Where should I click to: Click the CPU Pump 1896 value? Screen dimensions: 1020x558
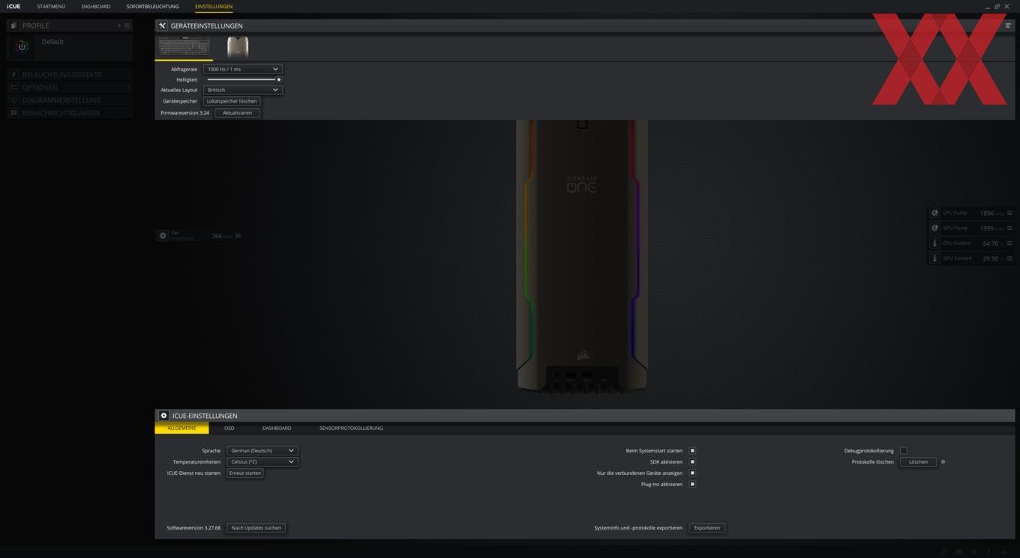click(986, 213)
